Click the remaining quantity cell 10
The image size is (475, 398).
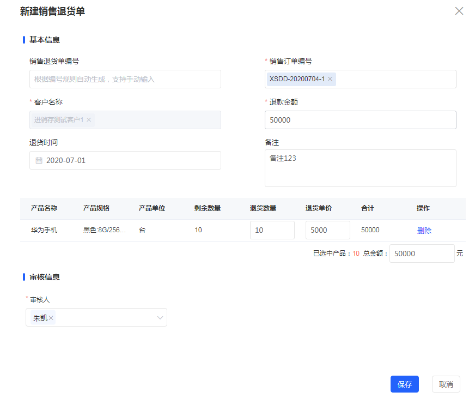coord(198,230)
